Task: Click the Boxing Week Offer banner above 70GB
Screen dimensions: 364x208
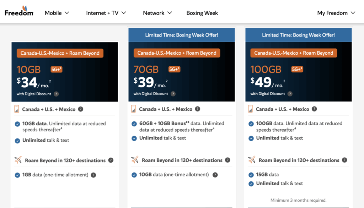Action: click(182, 35)
